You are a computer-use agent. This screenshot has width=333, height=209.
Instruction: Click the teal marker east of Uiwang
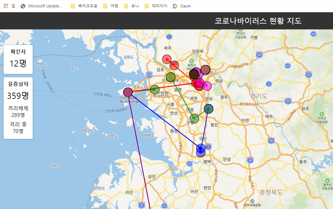click(x=209, y=109)
